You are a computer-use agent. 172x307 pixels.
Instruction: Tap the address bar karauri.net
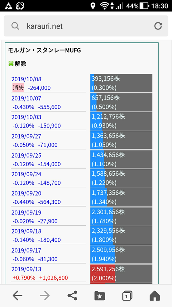click(x=86, y=26)
